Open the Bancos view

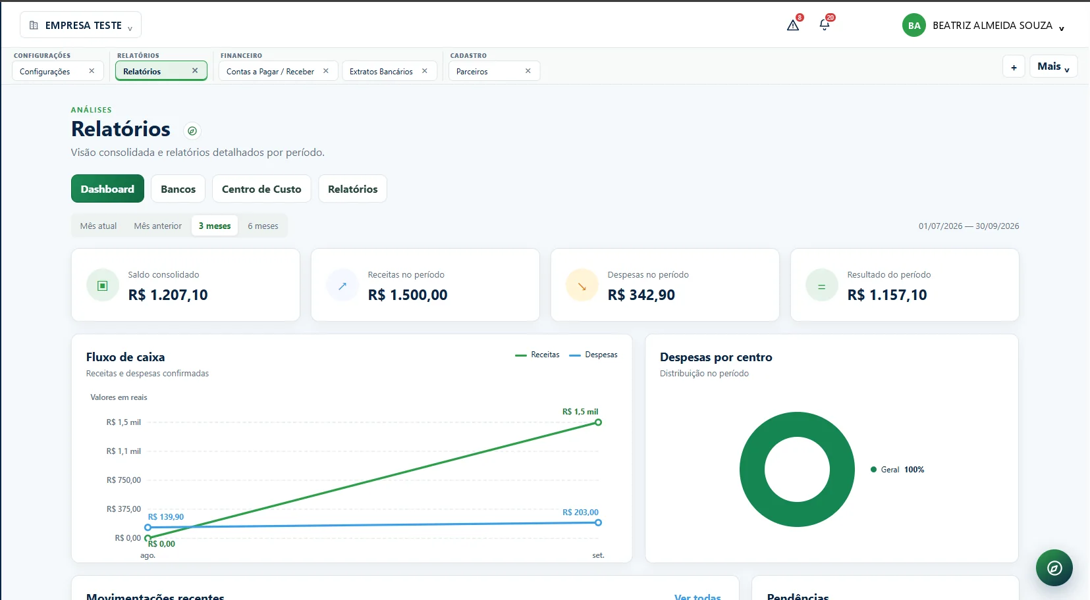(x=178, y=189)
